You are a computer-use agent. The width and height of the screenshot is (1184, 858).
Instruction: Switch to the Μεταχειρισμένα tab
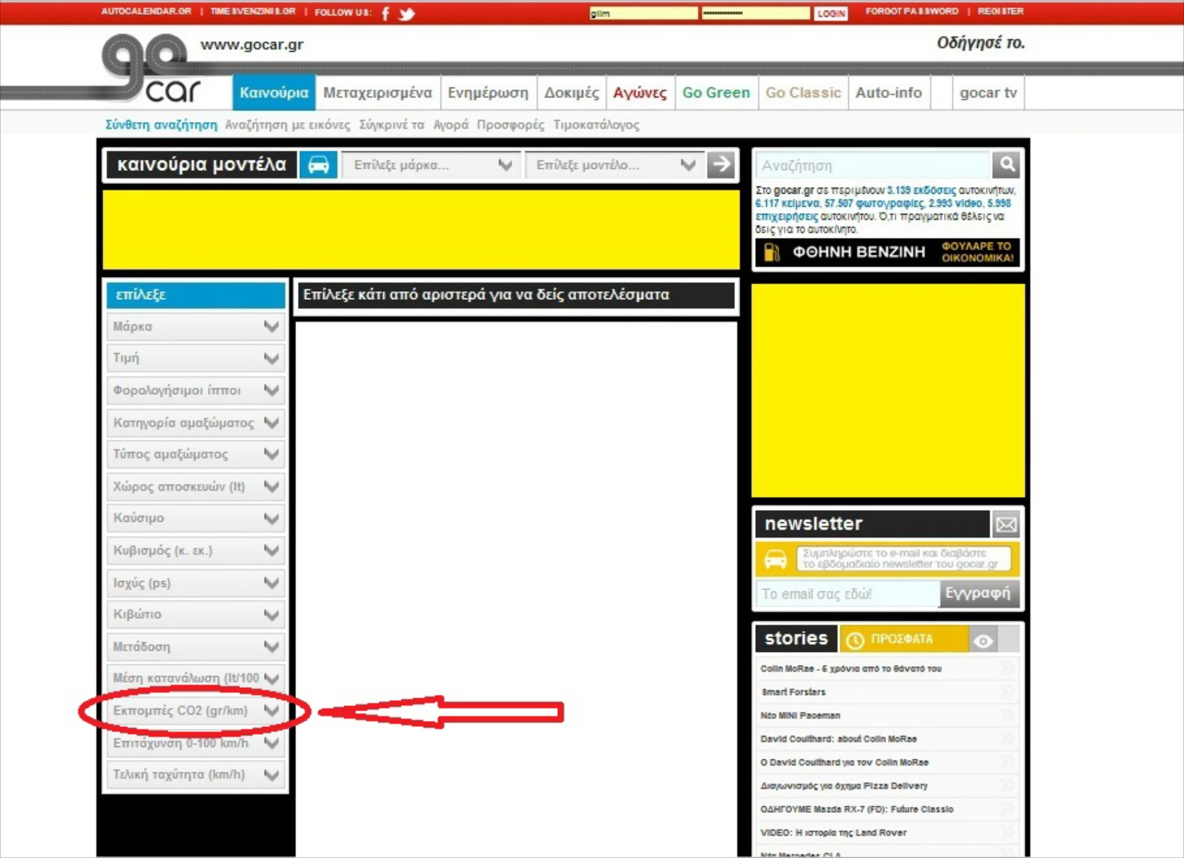(377, 93)
